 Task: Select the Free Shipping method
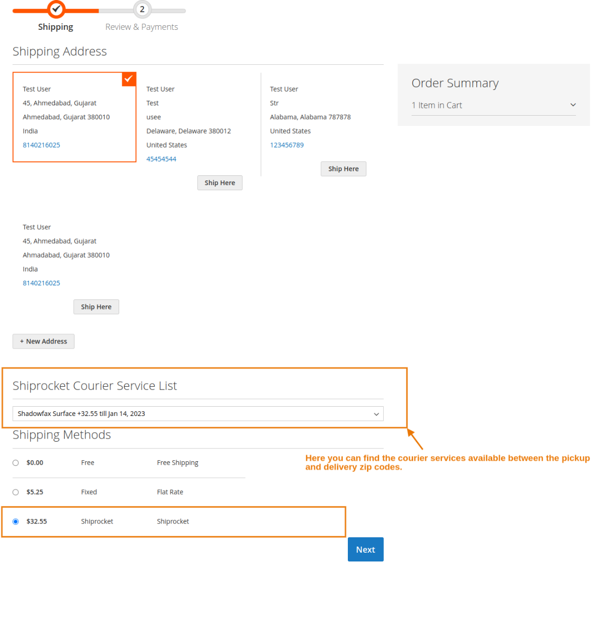click(15, 462)
